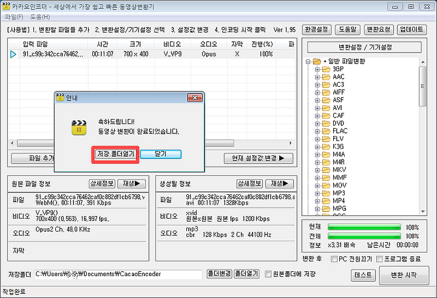Select the MP4 folder icon
437x298 pixels.
tap(326, 201)
